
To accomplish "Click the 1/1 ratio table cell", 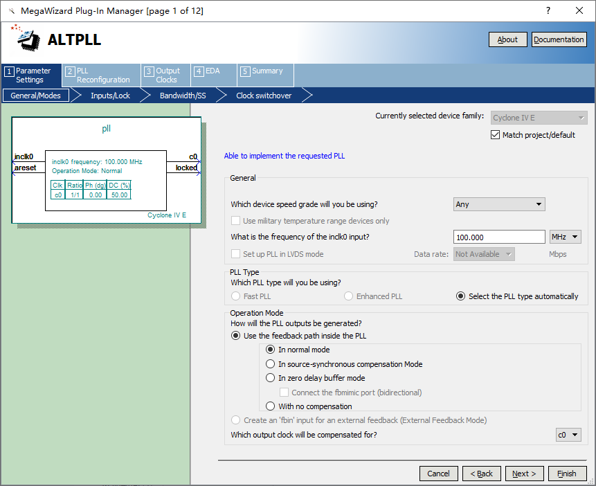I will [x=75, y=195].
